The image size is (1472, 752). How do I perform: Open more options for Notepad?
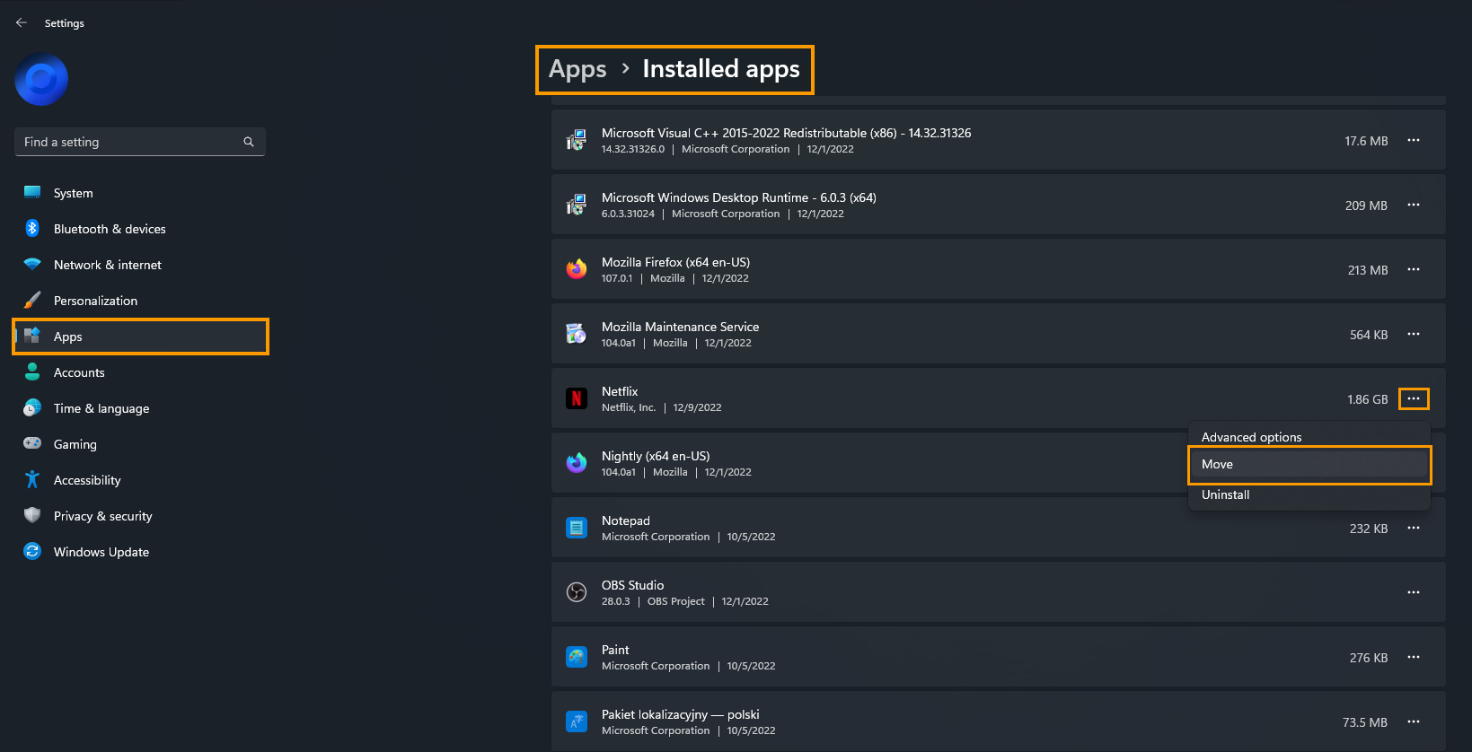point(1414,528)
